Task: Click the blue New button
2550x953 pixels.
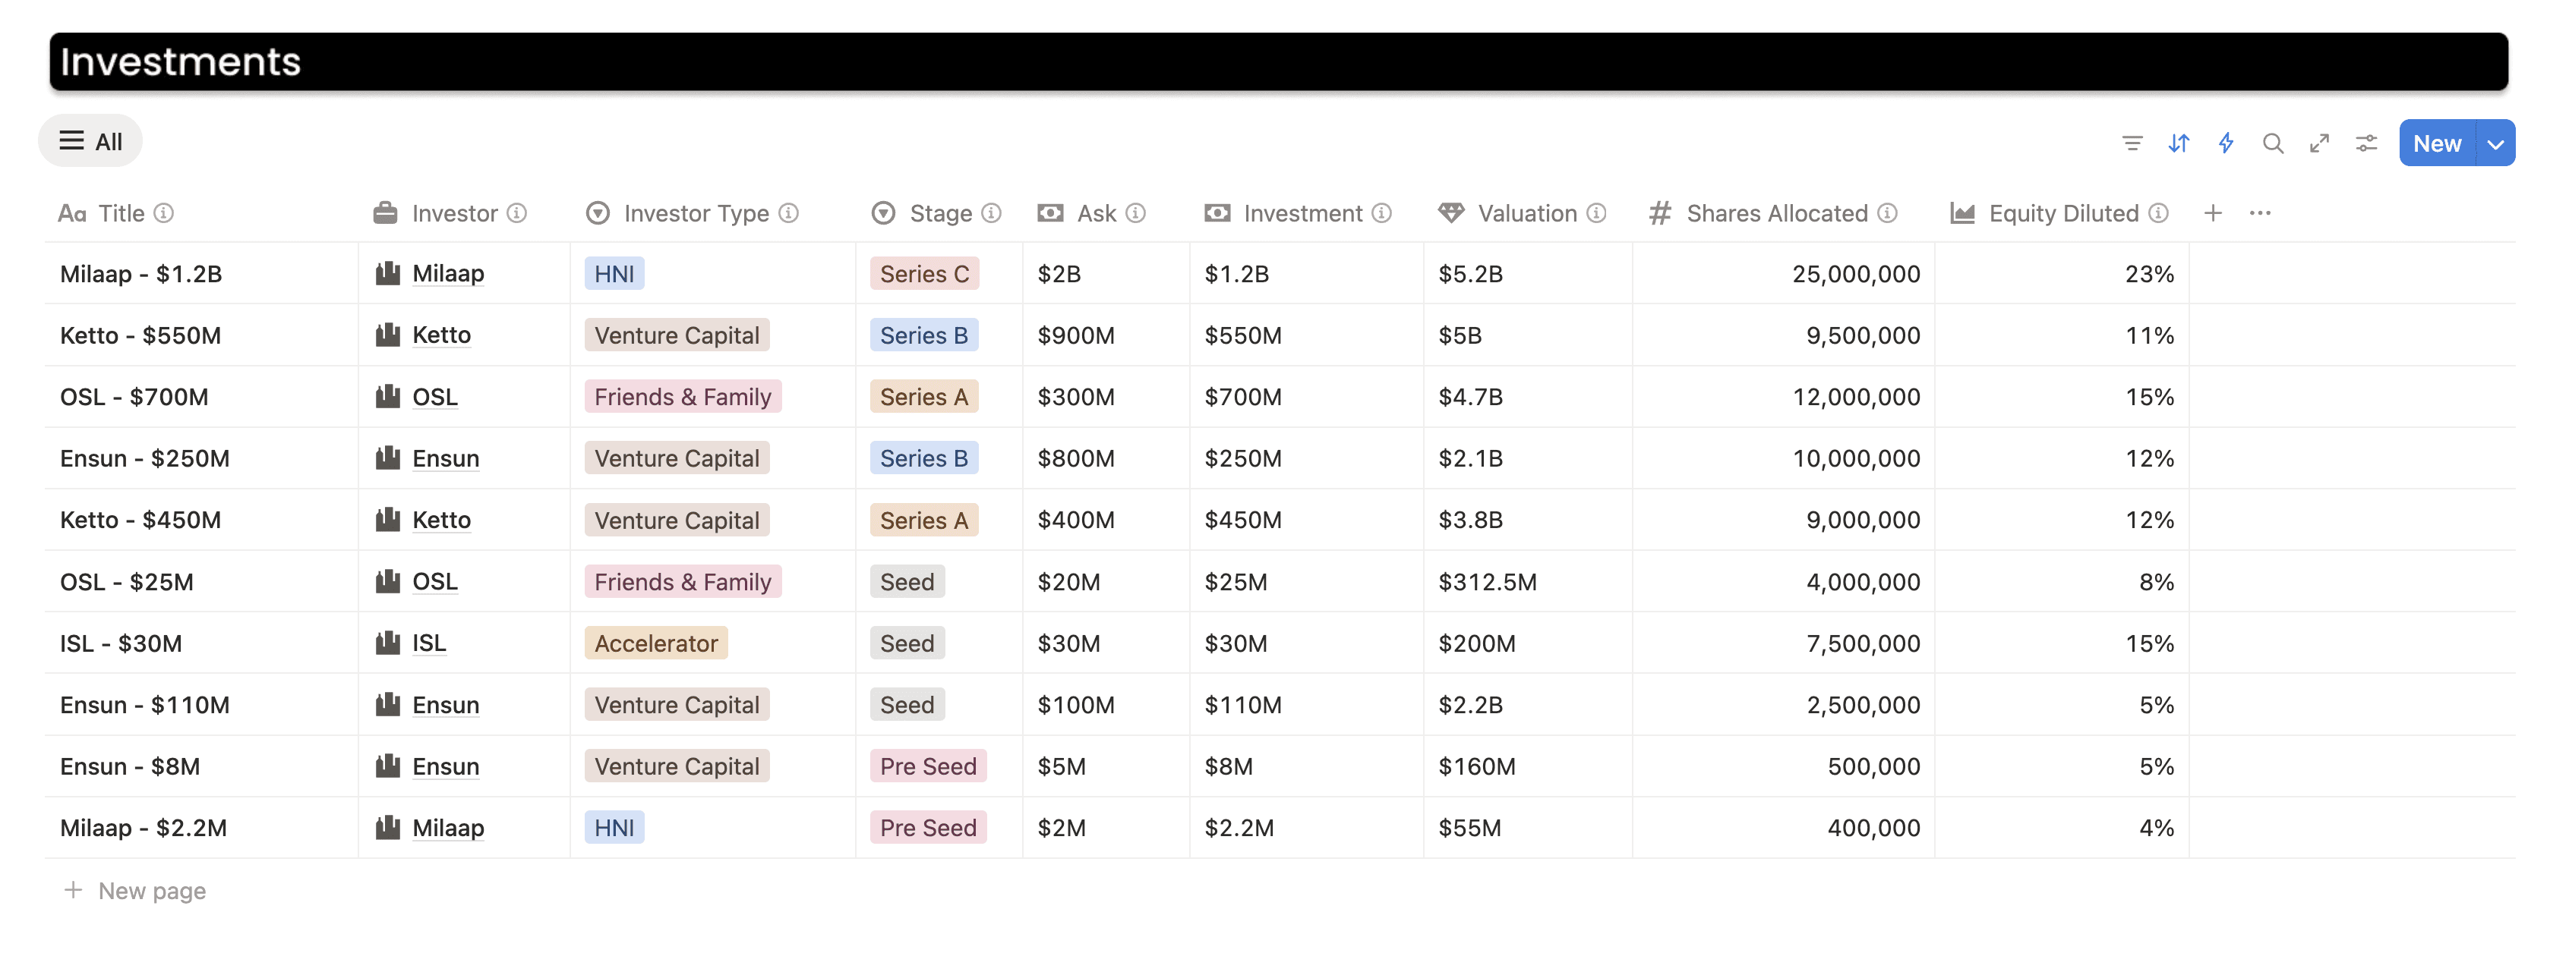Action: tap(2436, 144)
